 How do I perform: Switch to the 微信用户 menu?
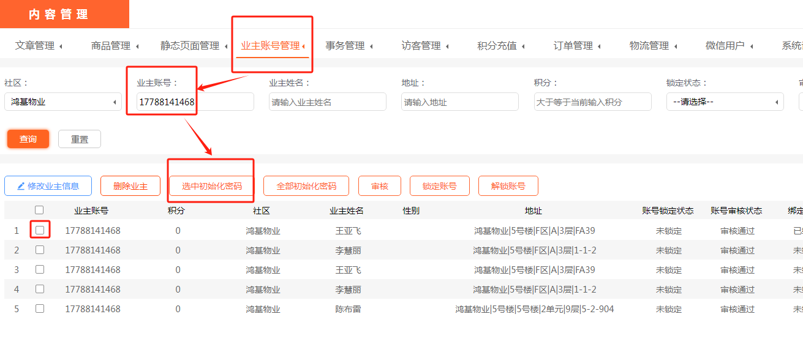click(725, 46)
